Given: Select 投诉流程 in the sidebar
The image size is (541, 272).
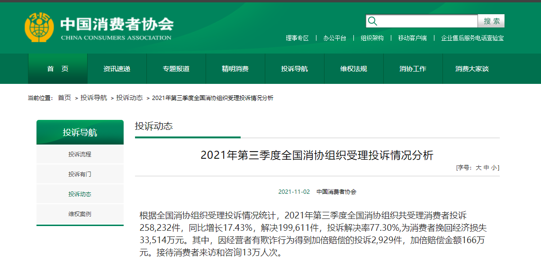Looking at the screenshot, I should click(80, 154).
